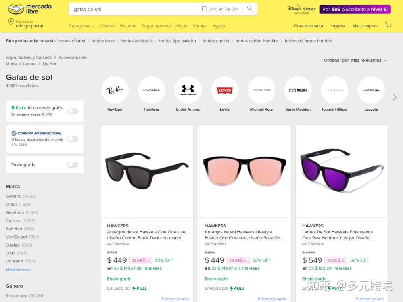This screenshot has width=403, height=302.
Task: Open the Moda menu item
Action: point(182,26)
